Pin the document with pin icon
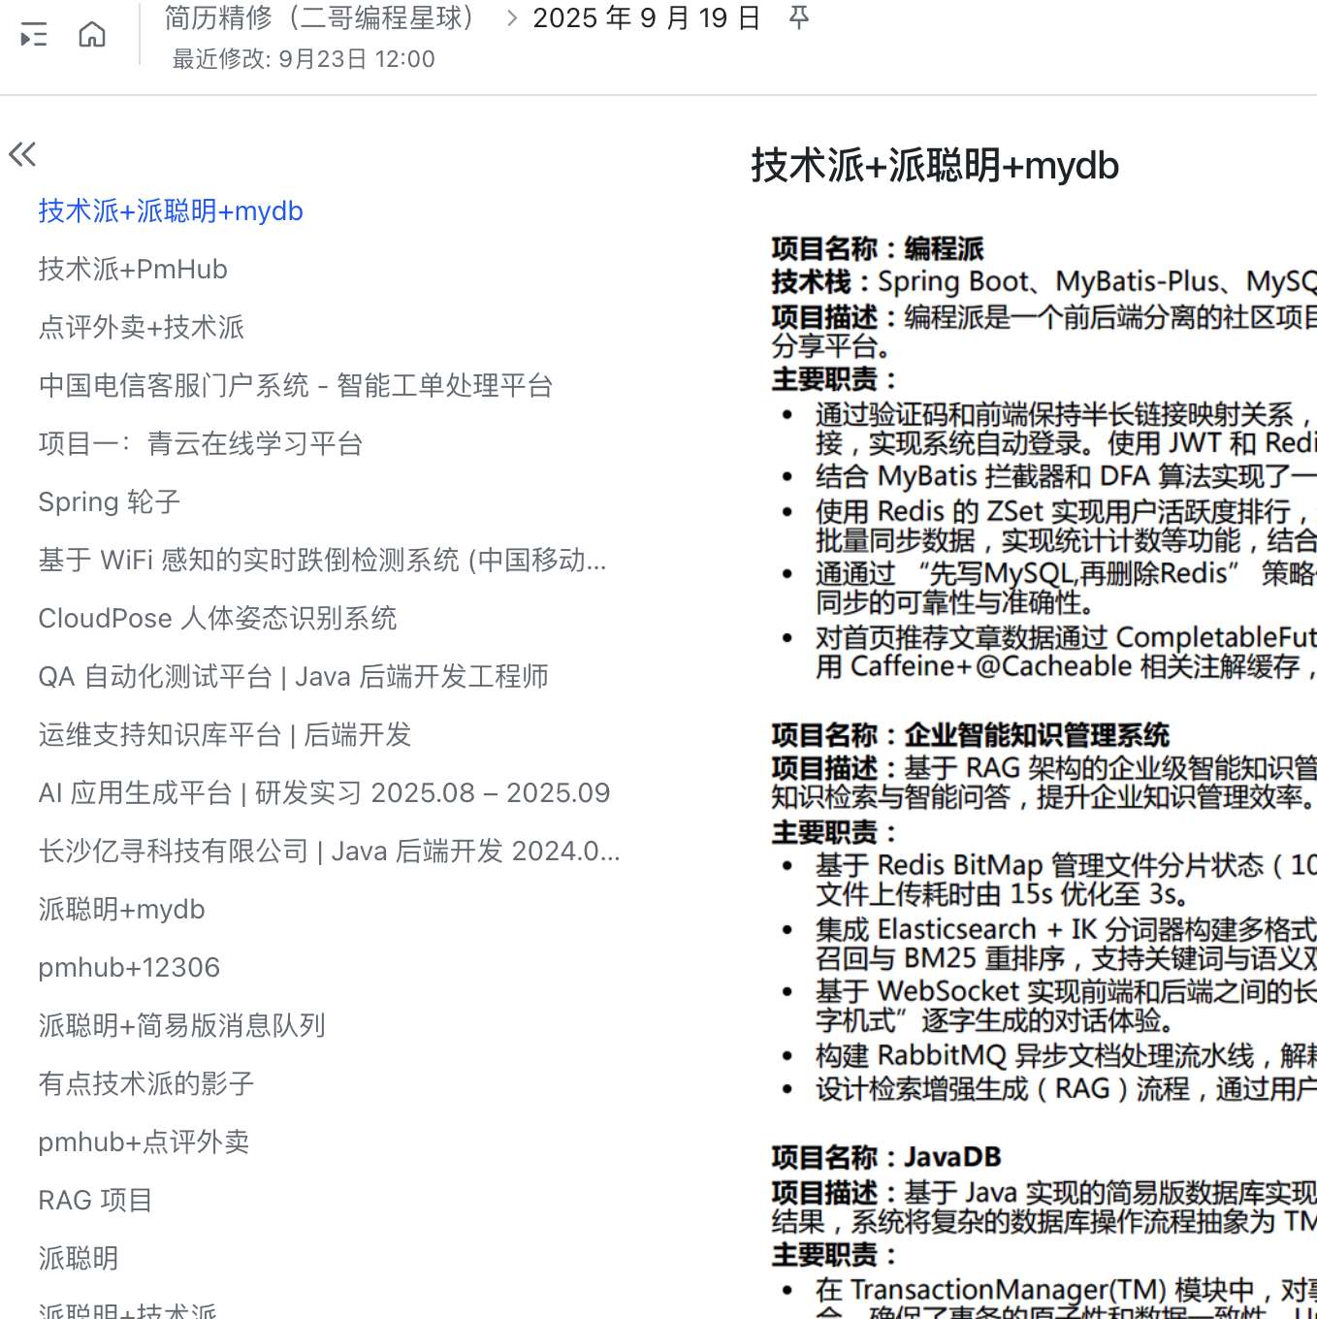 (x=799, y=17)
